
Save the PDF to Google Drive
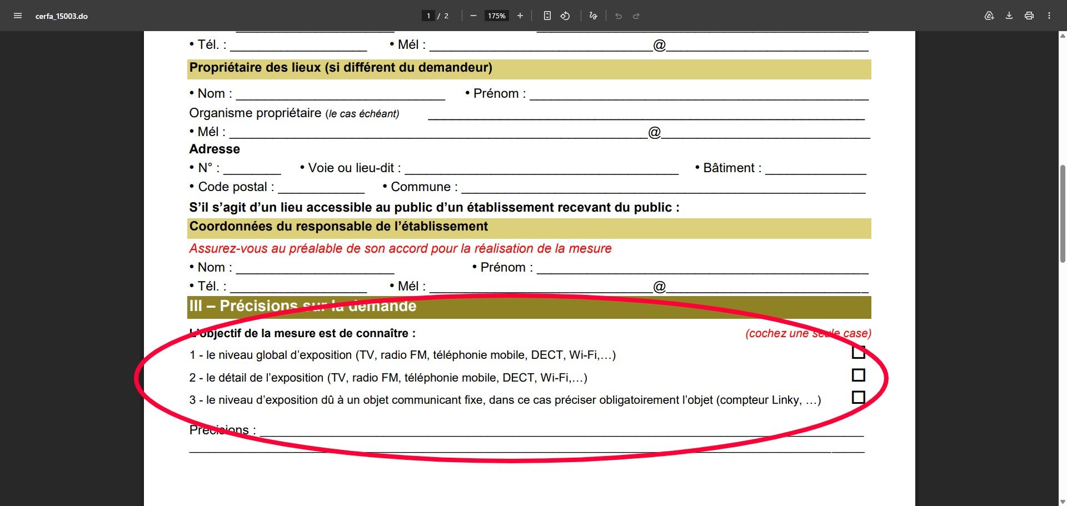989,16
